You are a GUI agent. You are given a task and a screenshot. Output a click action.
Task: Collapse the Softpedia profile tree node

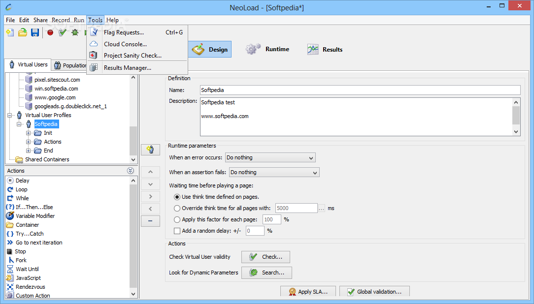pyautogui.click(x=19, y=124)
